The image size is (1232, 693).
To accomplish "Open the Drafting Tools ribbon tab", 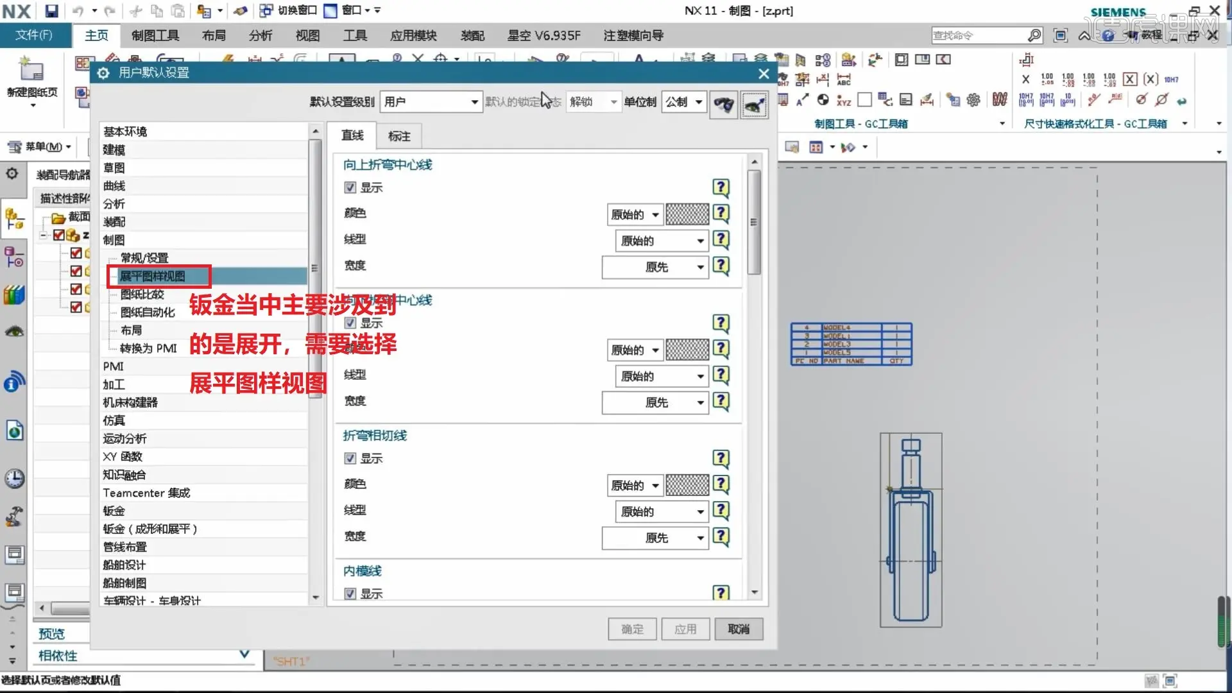I will click(x=155, y=36).
